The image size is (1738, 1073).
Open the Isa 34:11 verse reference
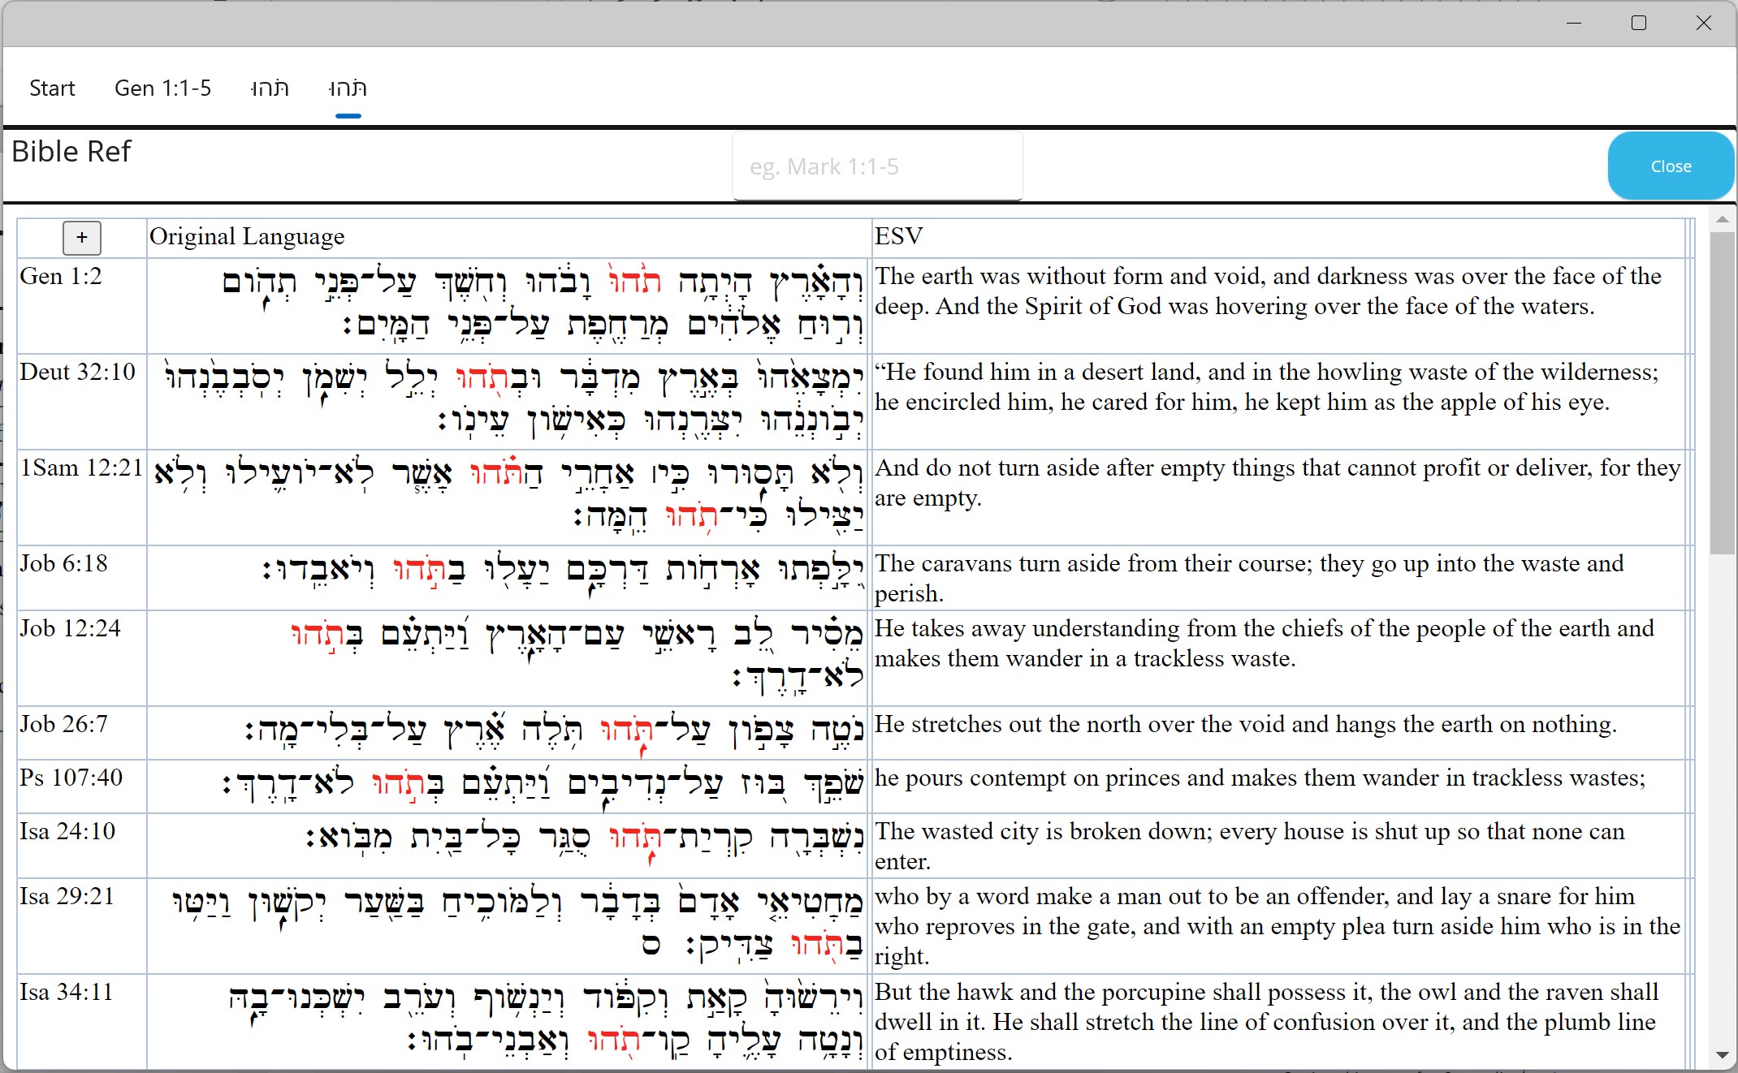pyautogui.click(x=67, y=991)
